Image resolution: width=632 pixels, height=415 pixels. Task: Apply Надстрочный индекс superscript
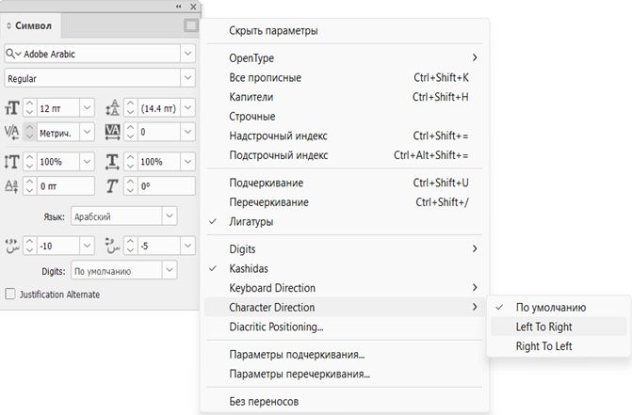(x=344, y=136)
